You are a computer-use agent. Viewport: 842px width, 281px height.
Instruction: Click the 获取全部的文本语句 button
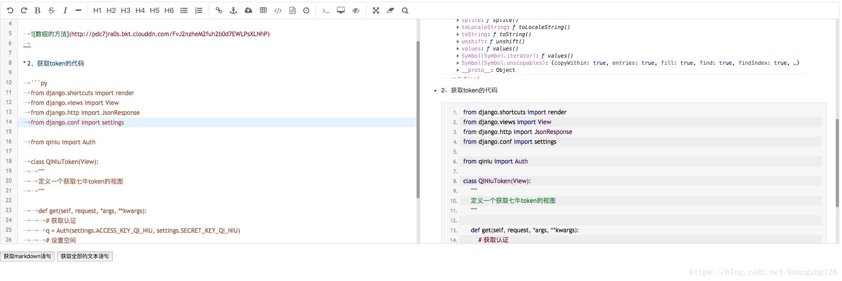(x=85, y=256)
